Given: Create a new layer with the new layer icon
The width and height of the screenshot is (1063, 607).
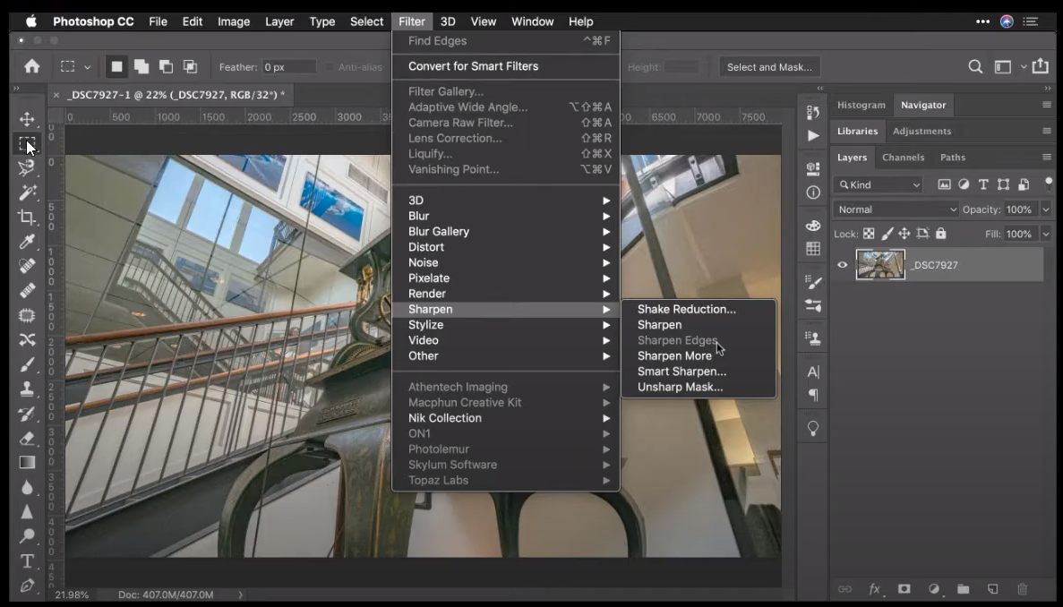Looking at the screenshot, I should pos(992,589).
